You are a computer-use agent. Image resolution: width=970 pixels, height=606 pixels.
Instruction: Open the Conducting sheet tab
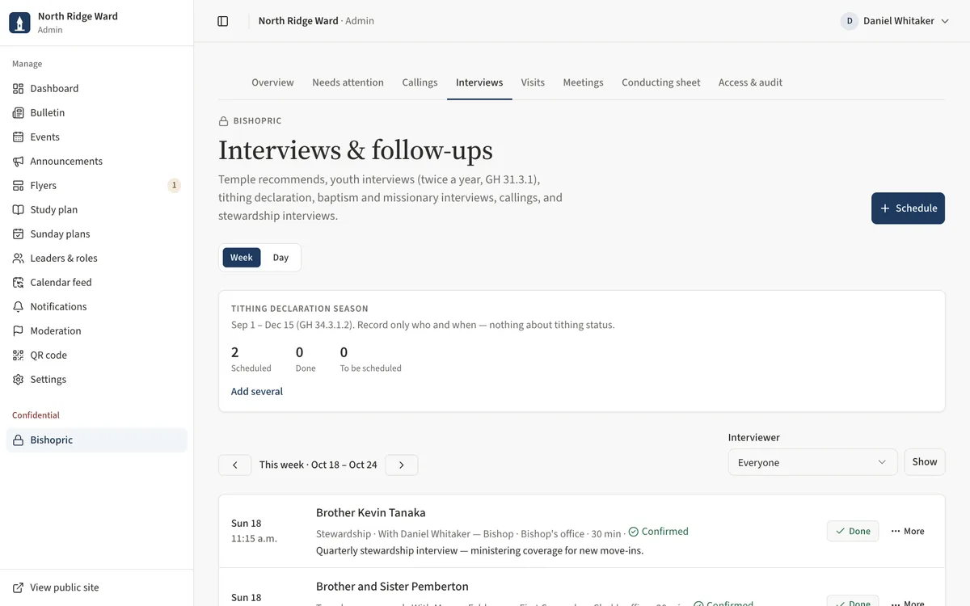click(660, 82)
